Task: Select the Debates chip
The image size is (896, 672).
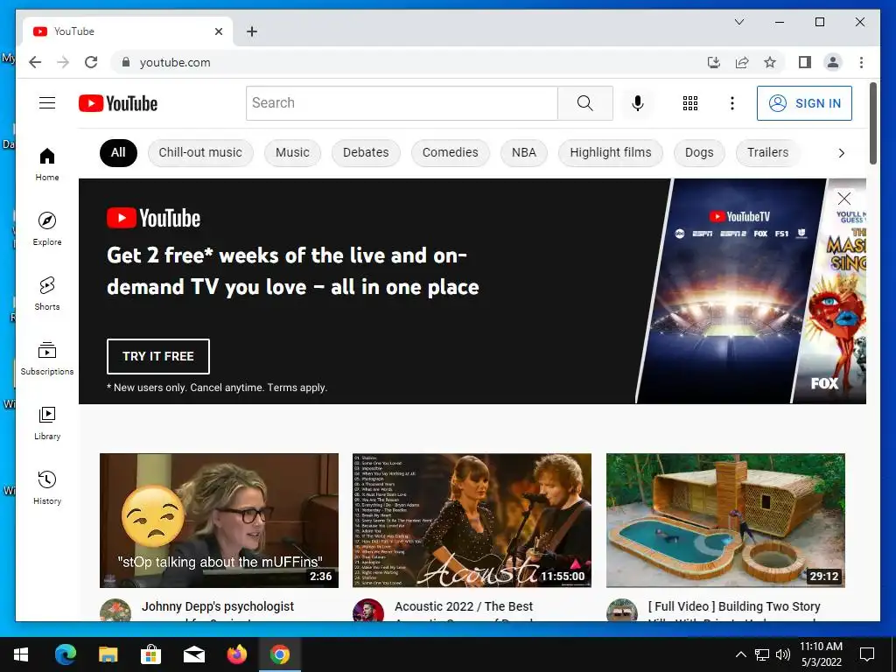Action: pyautogui.click(x=366, y=152)
